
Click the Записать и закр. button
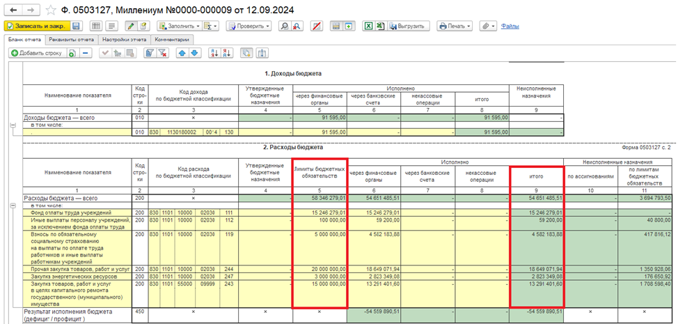click(x=36, y=26)
